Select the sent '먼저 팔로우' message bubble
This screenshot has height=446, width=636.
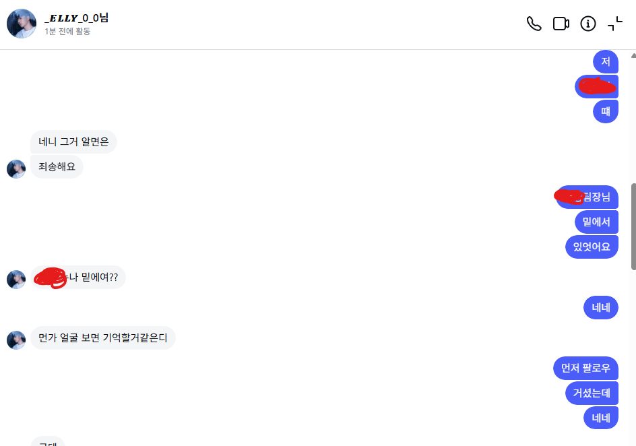tap(585, 368)
